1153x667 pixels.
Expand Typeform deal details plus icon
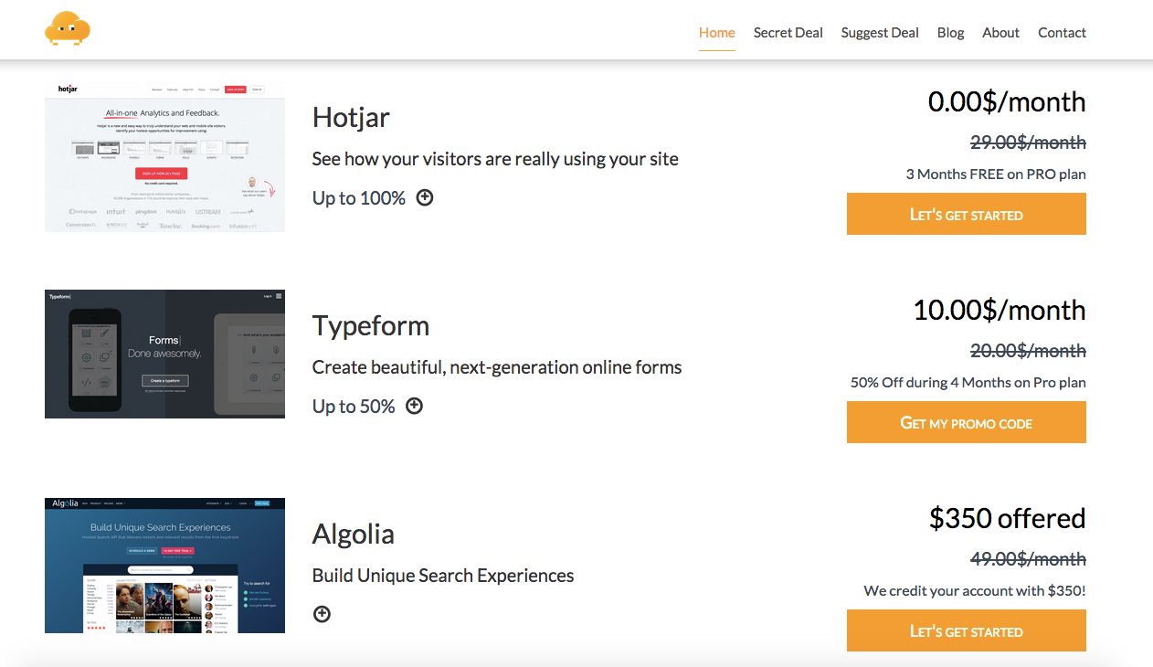(414, 406)
